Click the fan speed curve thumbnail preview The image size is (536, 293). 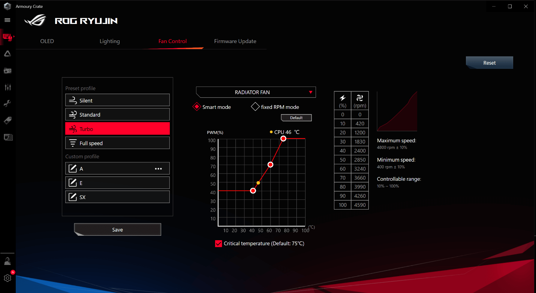pos(397,111)
